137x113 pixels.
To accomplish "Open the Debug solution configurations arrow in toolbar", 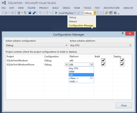I will coord(95,13).
